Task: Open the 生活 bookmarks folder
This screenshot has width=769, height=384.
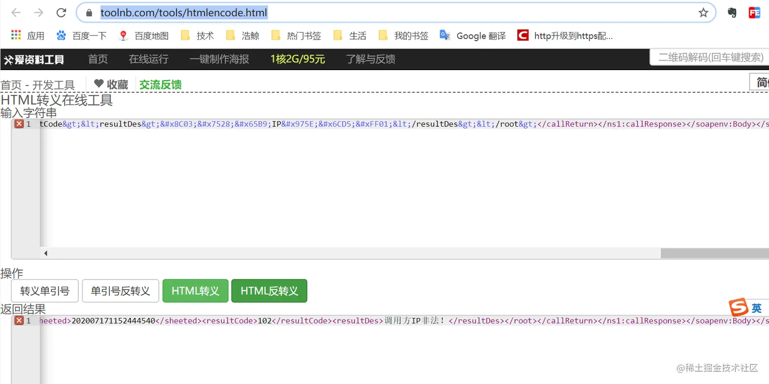Action: (350, 36)
